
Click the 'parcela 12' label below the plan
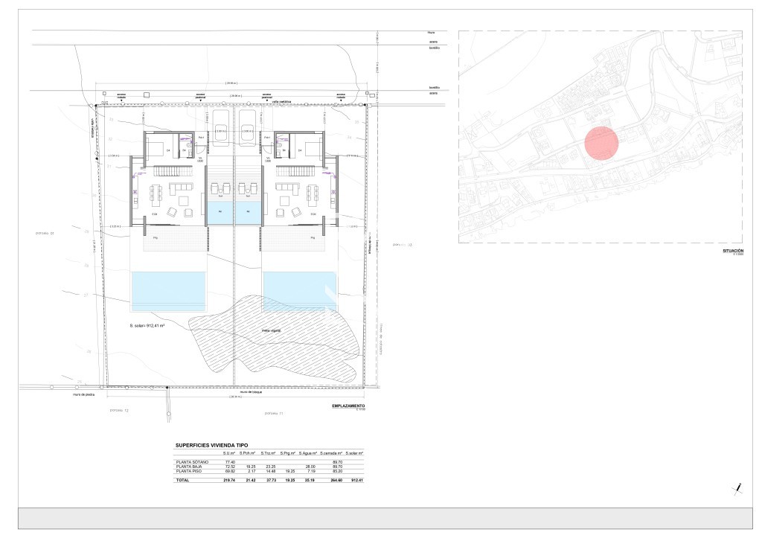point(120,411)
